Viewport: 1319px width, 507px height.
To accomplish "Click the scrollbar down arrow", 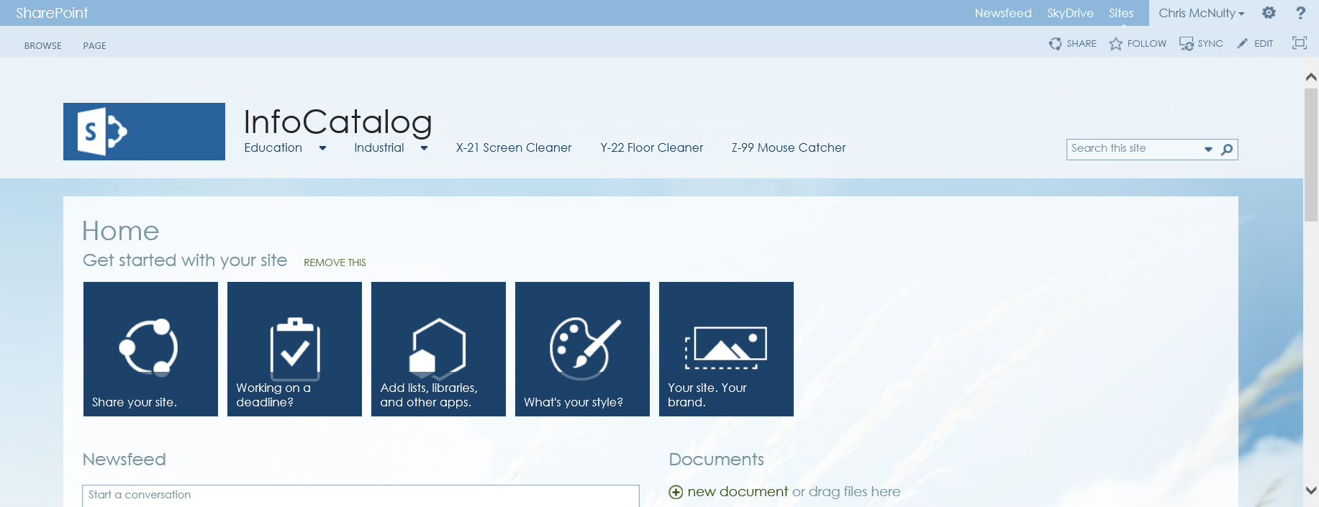I will tap(1311, 490).
